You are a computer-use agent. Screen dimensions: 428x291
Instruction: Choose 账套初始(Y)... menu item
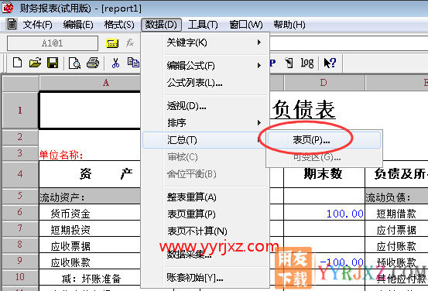point(206,278)
